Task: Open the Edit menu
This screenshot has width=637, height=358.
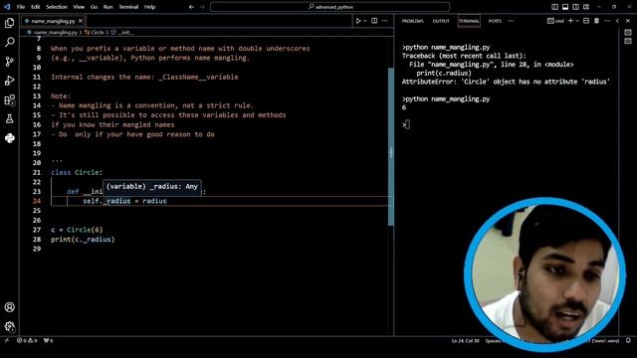Action: tap(36, 7)
